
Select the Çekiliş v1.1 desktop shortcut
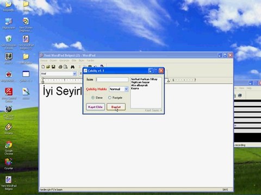pyautogui.click(x=26, y=76)
